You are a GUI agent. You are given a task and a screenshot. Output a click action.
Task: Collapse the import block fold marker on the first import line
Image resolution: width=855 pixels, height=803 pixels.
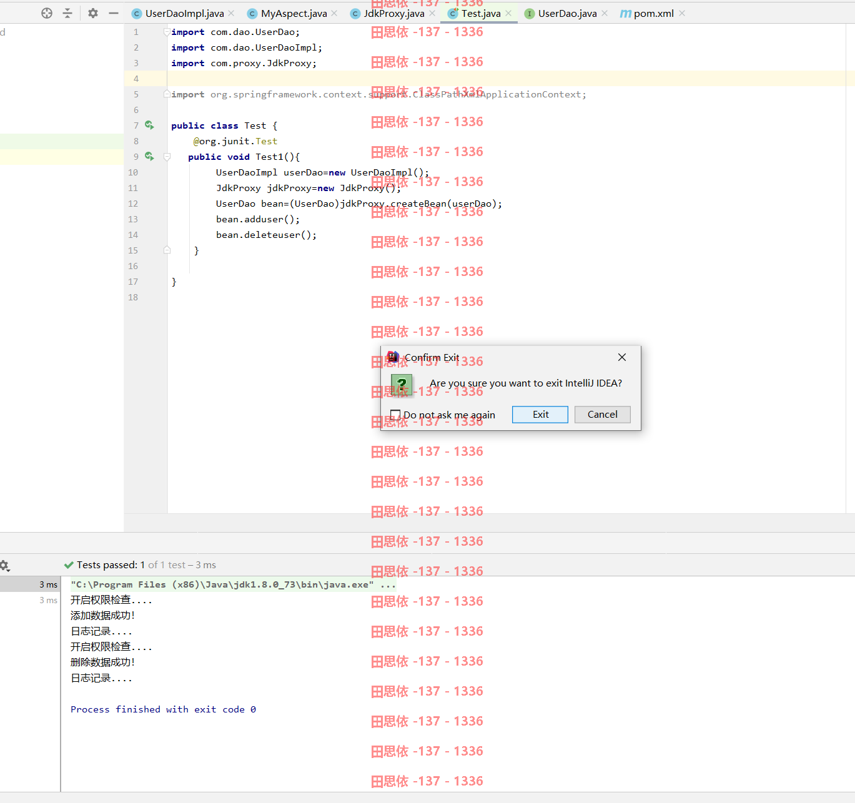pyautogui.click(x=167, y=31)
